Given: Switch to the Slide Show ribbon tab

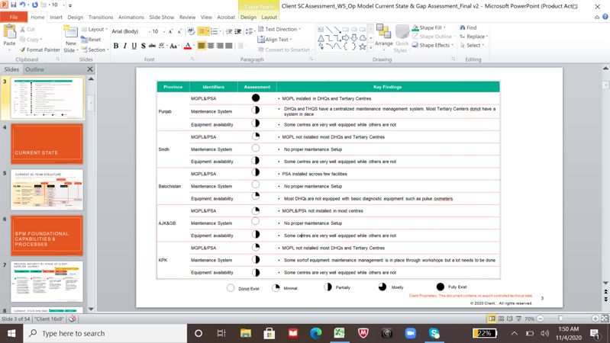Looking at the screenshot, I should click(161, 17).
